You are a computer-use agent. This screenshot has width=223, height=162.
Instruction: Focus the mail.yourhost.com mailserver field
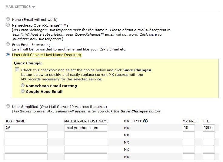pos(86,128)
